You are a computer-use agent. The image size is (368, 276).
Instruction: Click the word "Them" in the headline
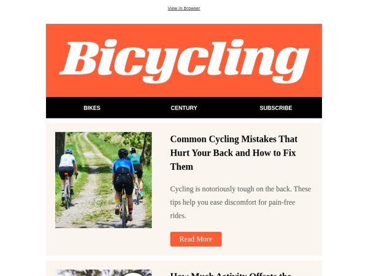click(x=182, y=166)
